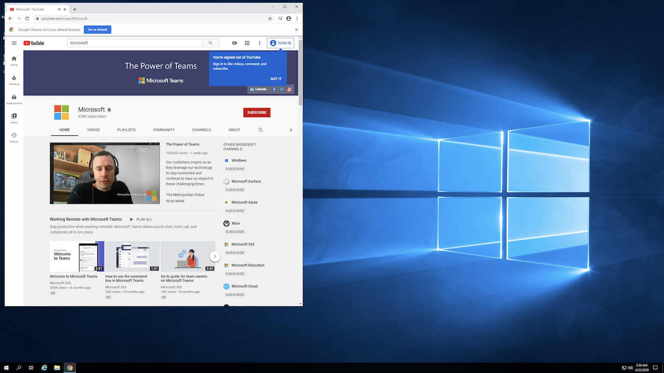Mute tab via speaker icon
Image resolution: width=664 pixels, height=373 pixels.
(59, 9)
